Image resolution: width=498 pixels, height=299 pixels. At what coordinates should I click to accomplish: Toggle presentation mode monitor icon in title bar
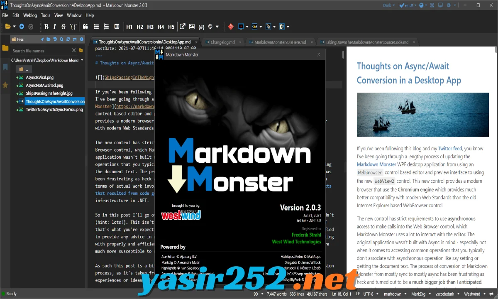click(441, 5)
